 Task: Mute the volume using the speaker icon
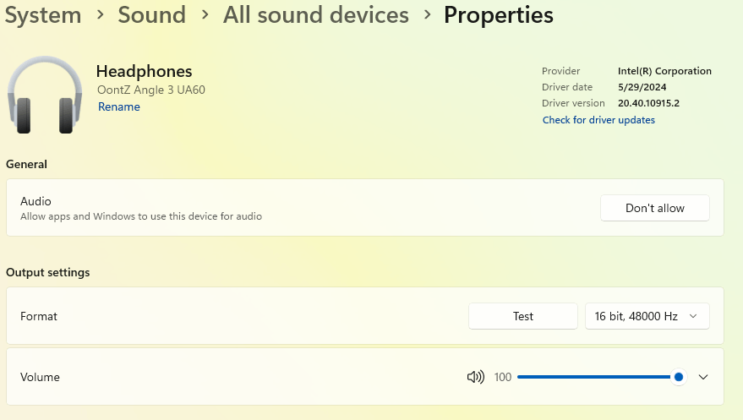point(475,377)
